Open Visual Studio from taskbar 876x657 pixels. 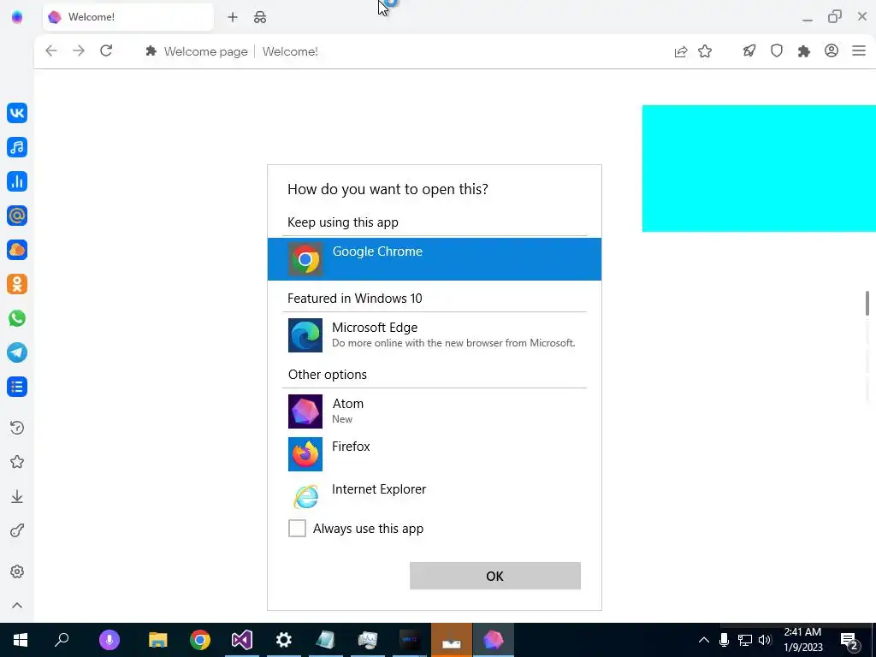point(242,640)
